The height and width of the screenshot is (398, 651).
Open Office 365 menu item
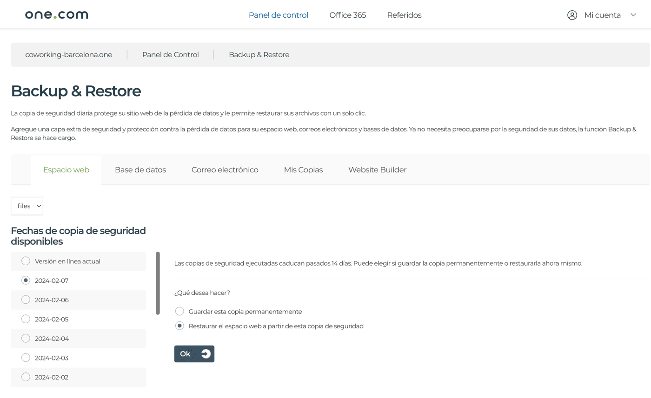click(348, 15)
